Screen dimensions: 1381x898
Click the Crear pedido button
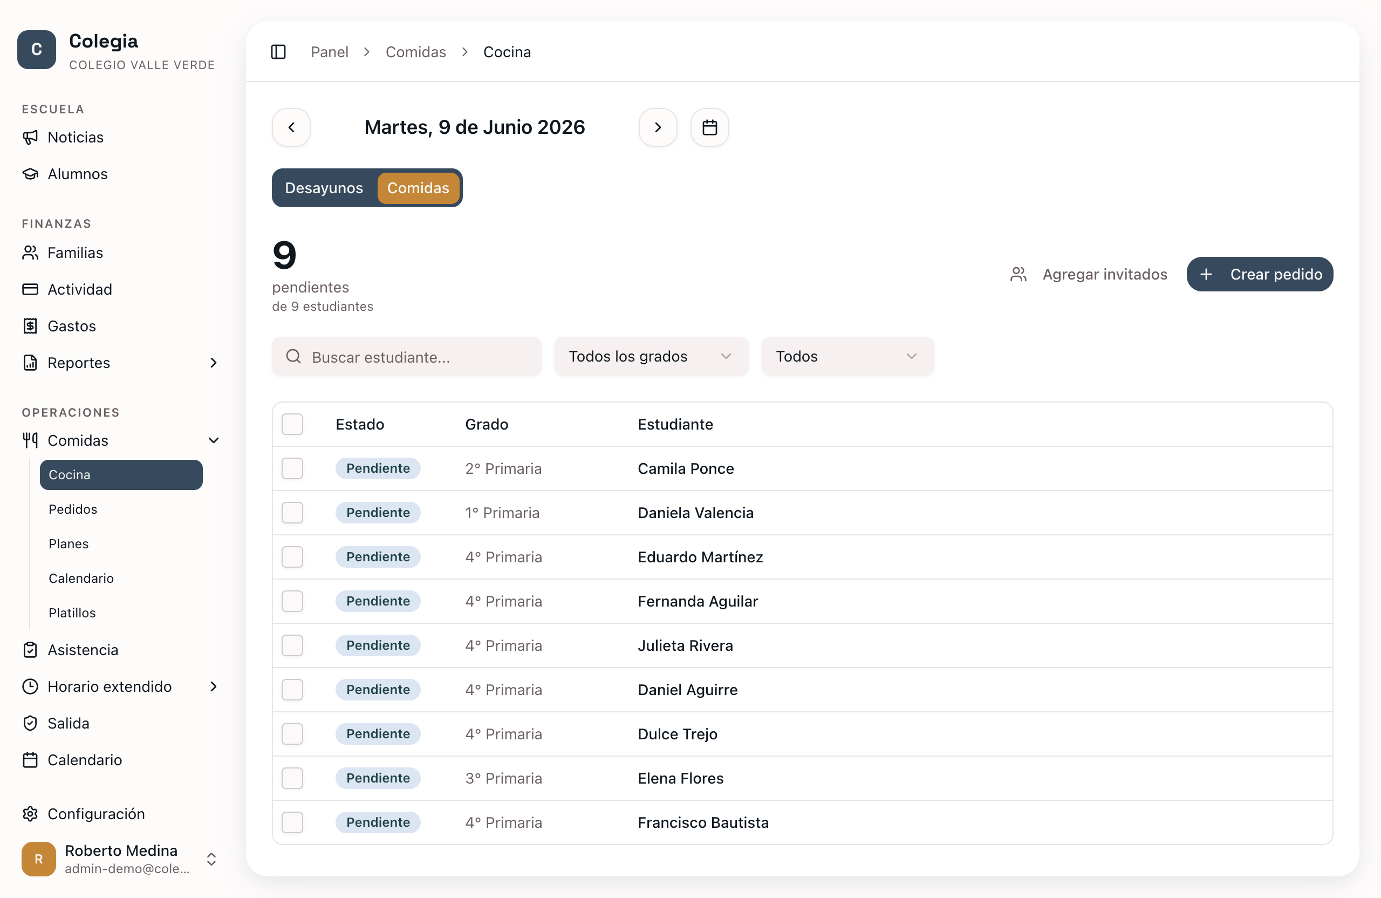click(x=1259, y=274)
